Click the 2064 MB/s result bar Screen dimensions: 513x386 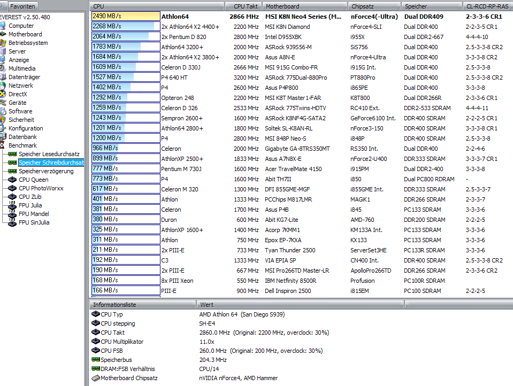click(126, 36)
